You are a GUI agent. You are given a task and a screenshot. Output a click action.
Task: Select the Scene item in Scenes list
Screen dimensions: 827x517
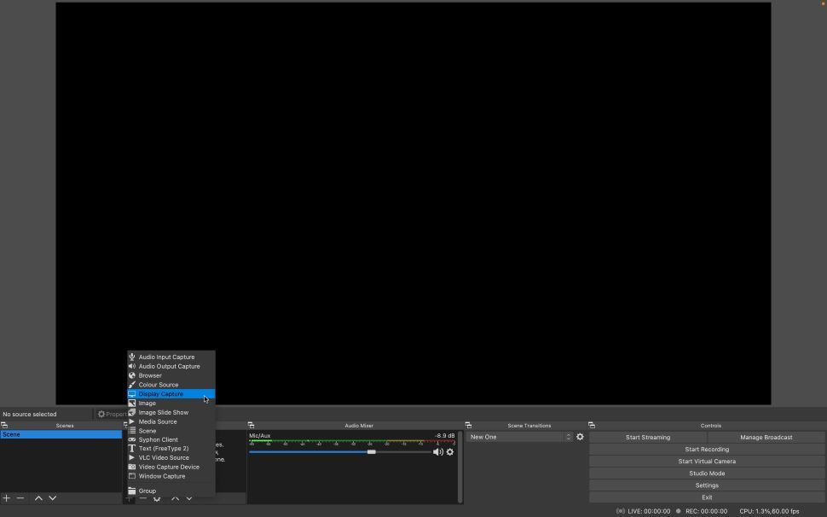click(61, 435)
